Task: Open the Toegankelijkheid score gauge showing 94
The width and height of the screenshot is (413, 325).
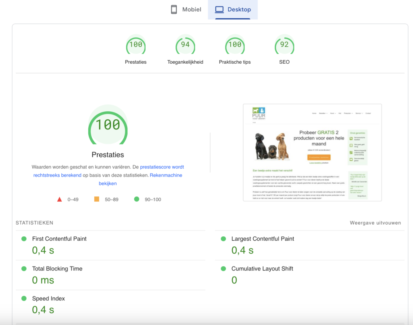Action: [x=185, y=44]
